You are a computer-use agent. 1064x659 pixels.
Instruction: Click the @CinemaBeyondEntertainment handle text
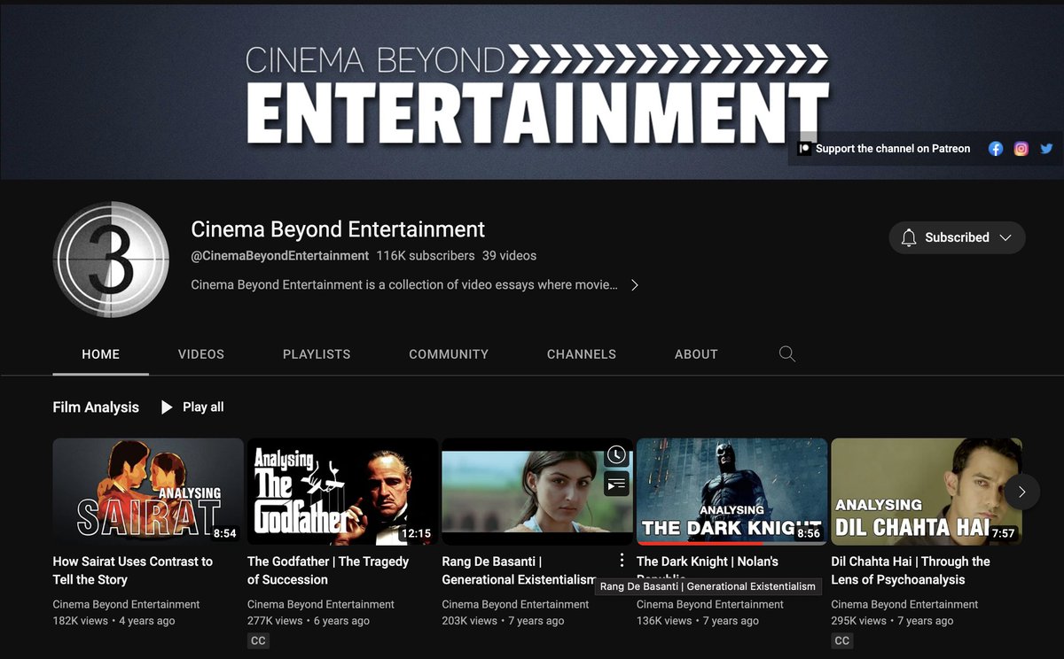click(x=280, y=255)
